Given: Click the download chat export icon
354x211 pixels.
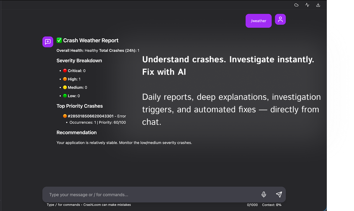Looking at the screenshot, I should click(318, 5).
